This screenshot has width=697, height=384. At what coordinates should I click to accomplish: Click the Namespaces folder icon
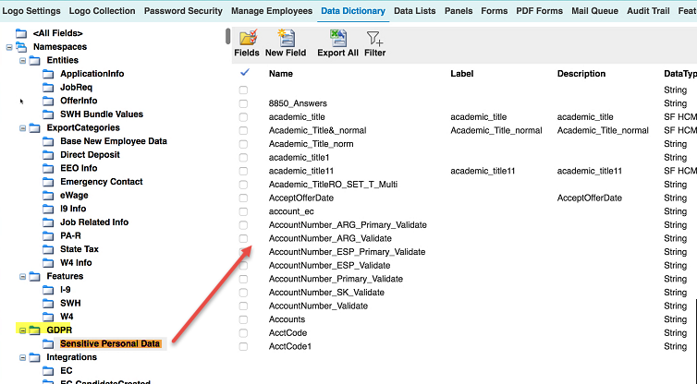click(21, 46)
